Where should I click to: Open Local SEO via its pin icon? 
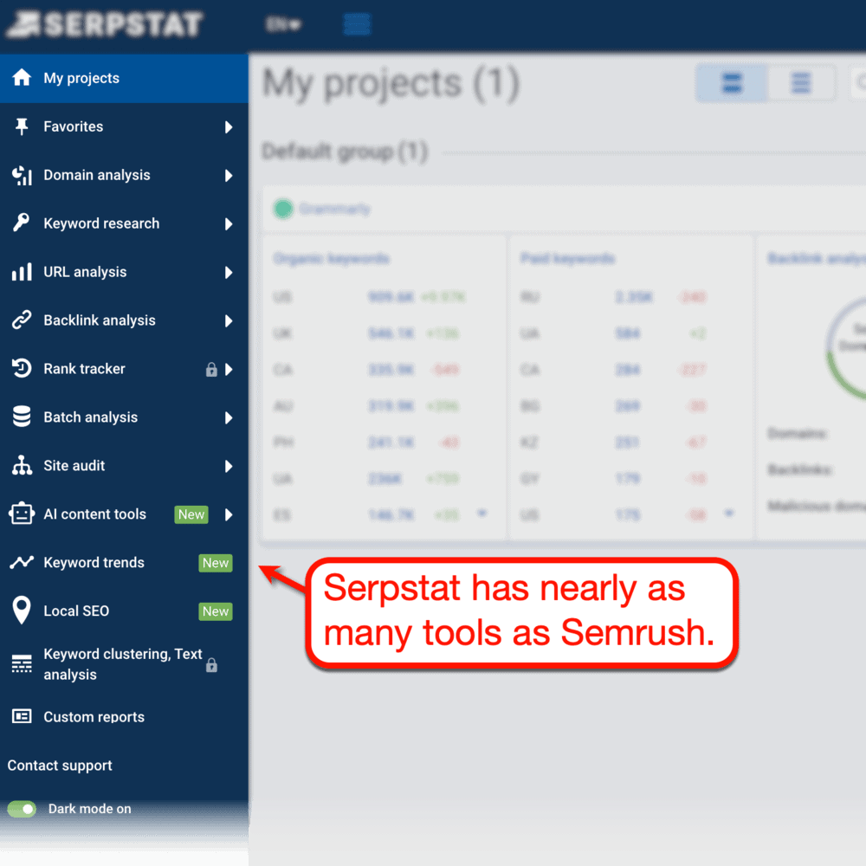19,611
